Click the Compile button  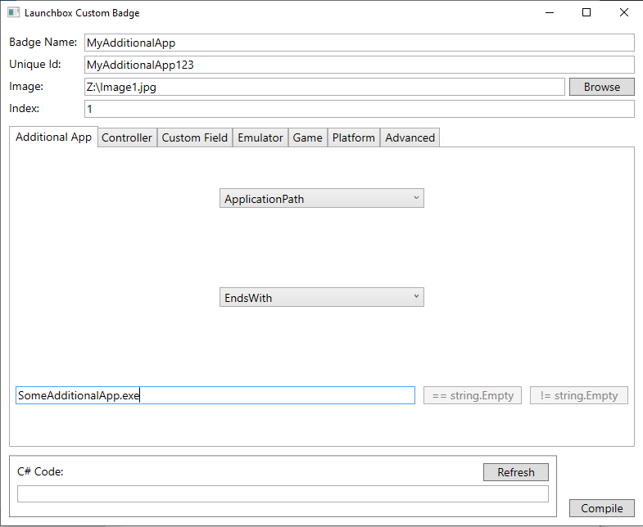[601, 508]
